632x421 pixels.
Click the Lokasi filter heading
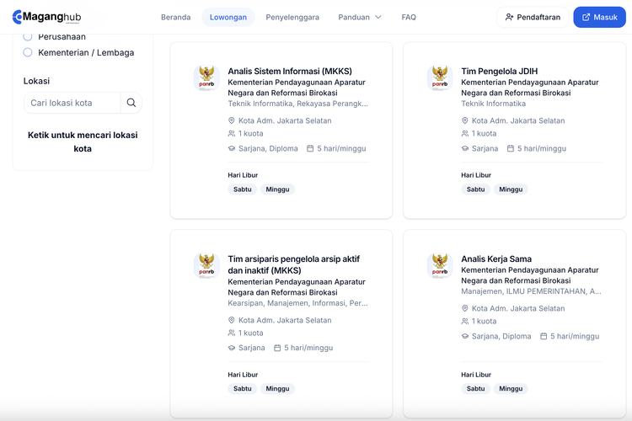tap(36, 81)
